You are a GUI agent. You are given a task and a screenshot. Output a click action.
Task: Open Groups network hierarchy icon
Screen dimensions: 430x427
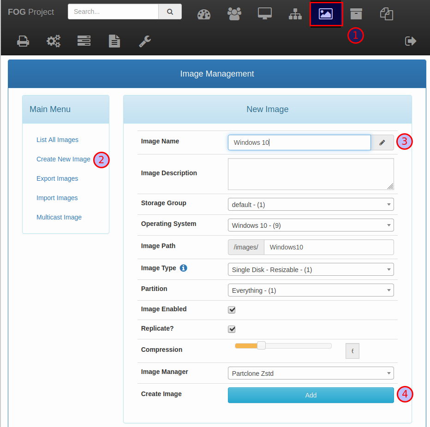[295, 14]
